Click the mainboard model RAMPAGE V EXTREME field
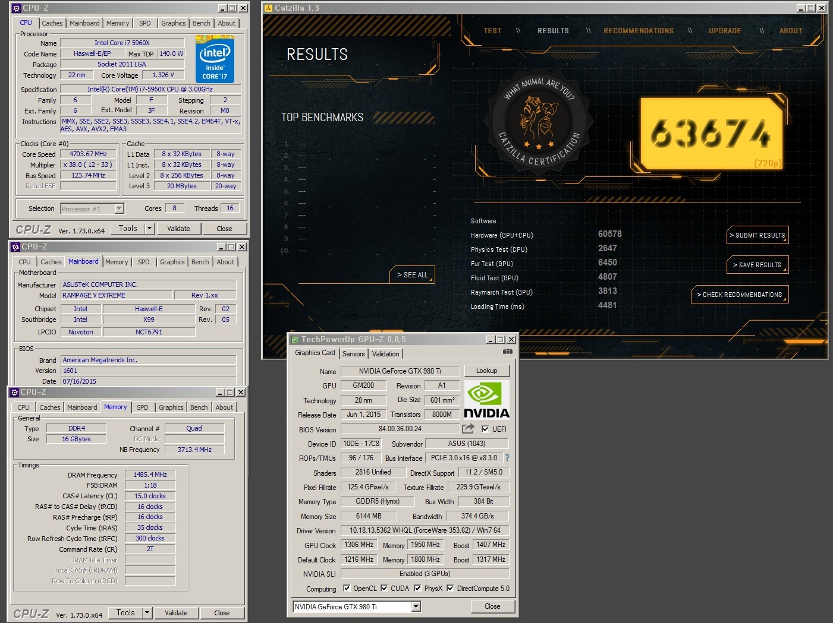This screenshot has height=623, width=833. tap(115, 295)
